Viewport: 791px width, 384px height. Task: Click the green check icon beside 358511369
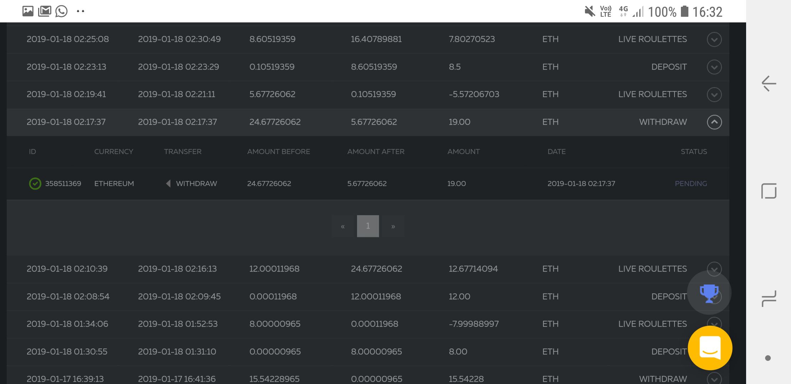coord(35,183)
